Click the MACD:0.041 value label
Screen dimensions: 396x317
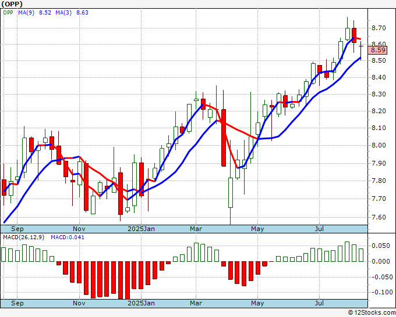click(x=68, y=237)
